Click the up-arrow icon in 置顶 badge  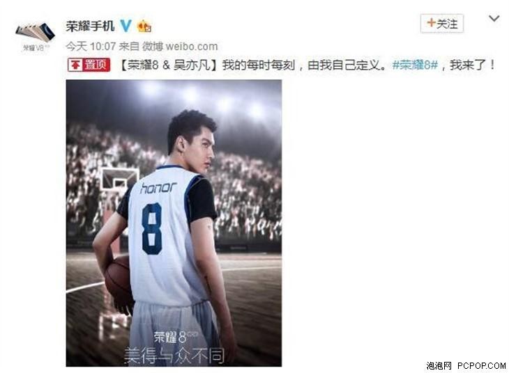click(75, 65)
